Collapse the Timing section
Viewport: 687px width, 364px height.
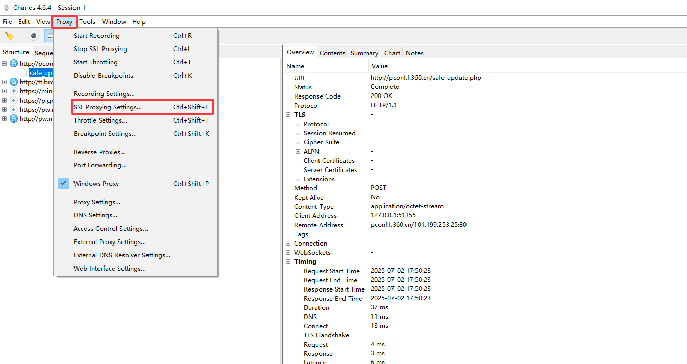[288, 262]
